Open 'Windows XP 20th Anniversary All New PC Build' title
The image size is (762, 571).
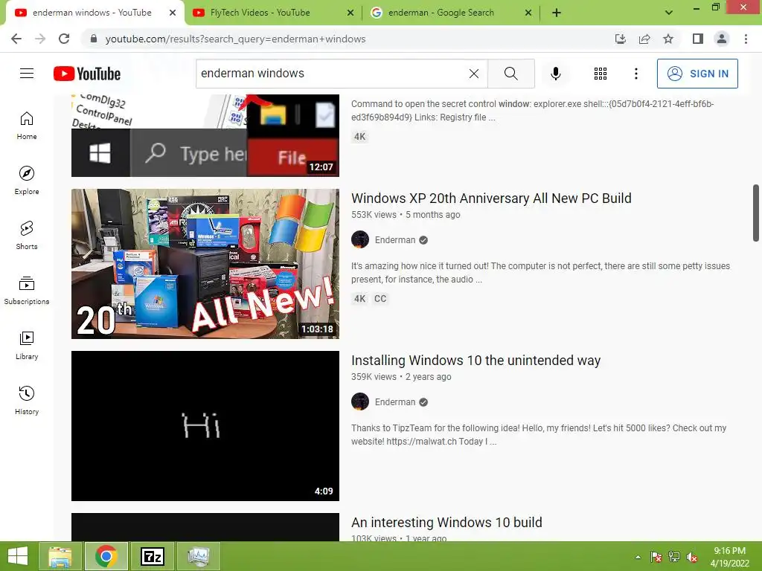click(491, 198)
